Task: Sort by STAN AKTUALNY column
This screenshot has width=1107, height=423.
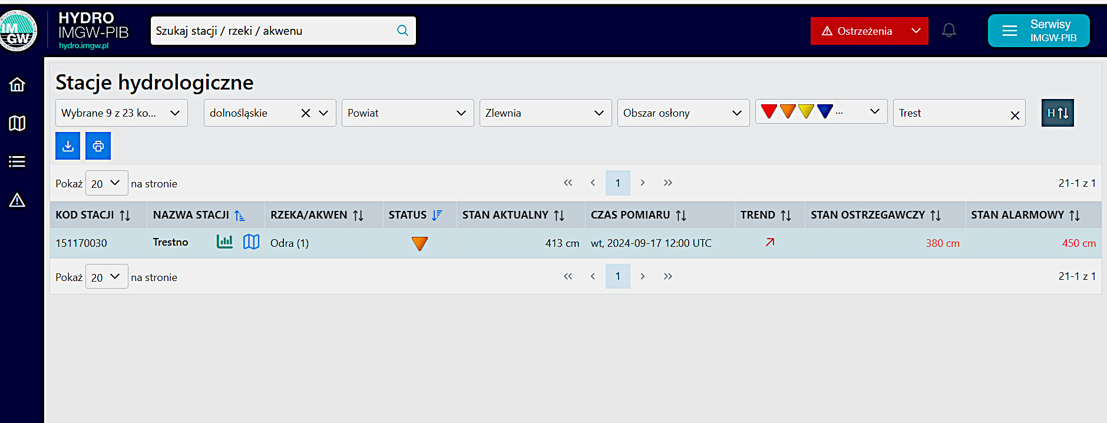Action: [559, 216]
